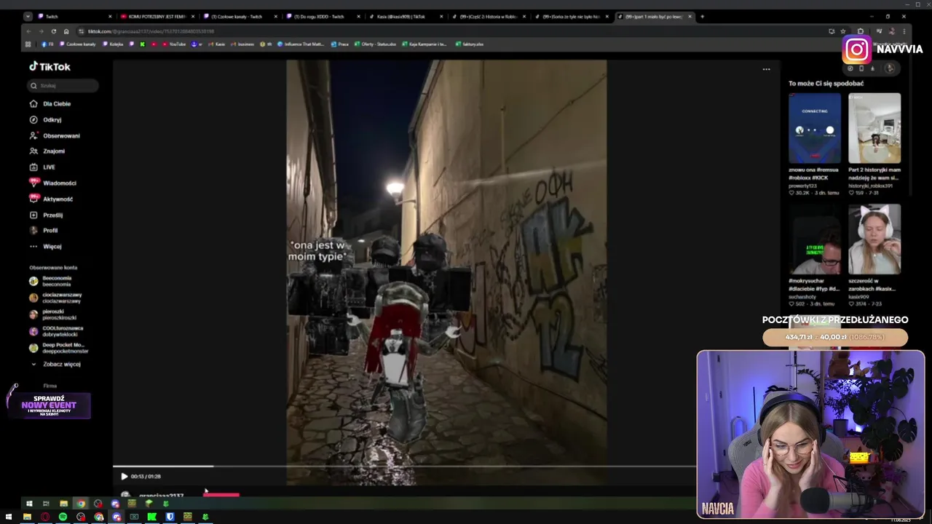Switch to Do rogu XDDD Twitch tab
The image size is (932, 524).
click(323, 16)
